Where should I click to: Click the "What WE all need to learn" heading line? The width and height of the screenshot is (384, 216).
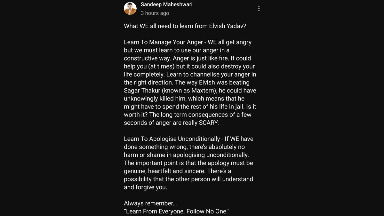(185, 26)
